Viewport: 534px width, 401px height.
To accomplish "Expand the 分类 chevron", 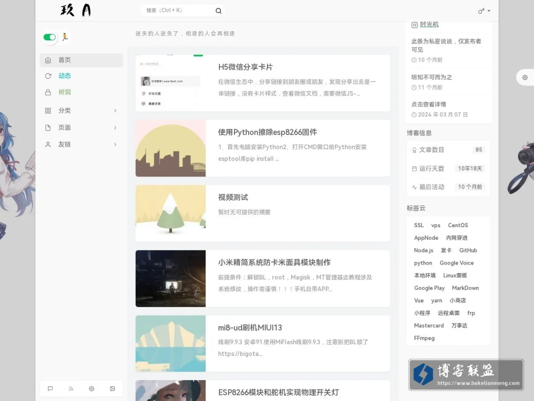I will point(115,110).
